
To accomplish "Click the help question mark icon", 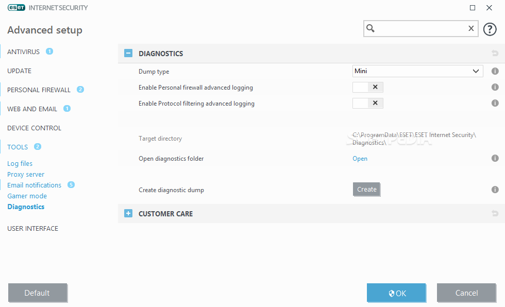I will coord(490,29).
